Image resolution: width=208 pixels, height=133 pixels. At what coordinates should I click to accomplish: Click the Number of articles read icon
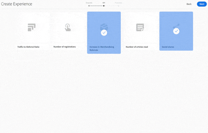[x=140, y=28]
